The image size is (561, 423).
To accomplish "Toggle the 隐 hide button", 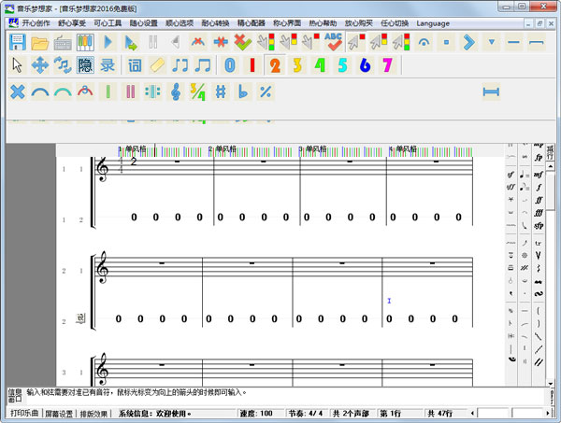I will coord(85,65).
